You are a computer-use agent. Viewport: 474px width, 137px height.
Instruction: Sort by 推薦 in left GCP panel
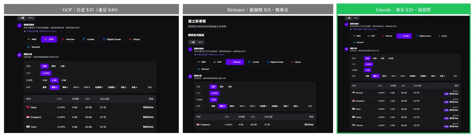44,87
